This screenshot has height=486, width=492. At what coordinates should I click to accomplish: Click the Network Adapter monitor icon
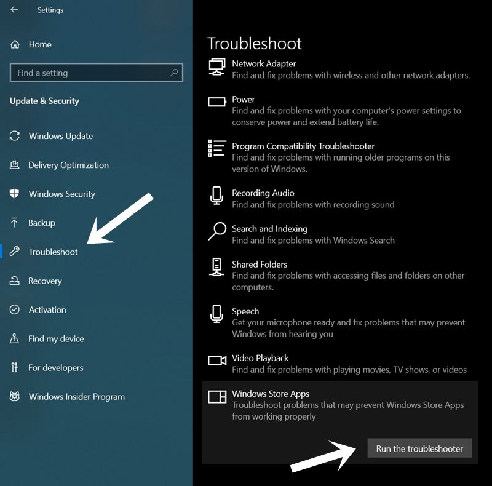click(217, 67)
